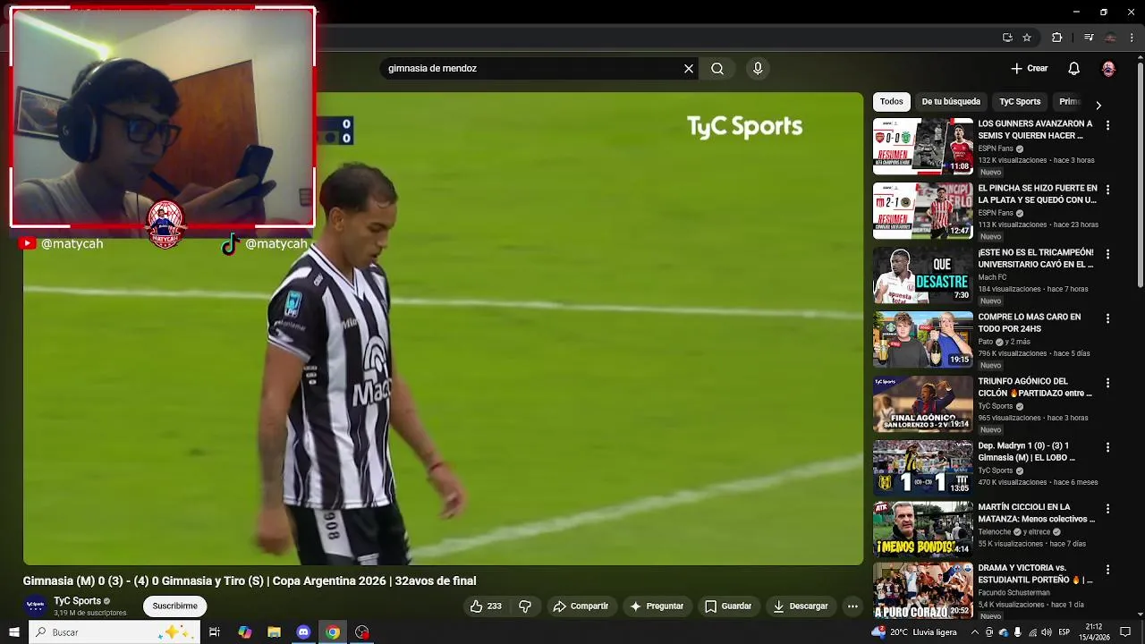Open options menu for Dep. Madryn video
The image size is (1145, 644).
[1107, 448]
